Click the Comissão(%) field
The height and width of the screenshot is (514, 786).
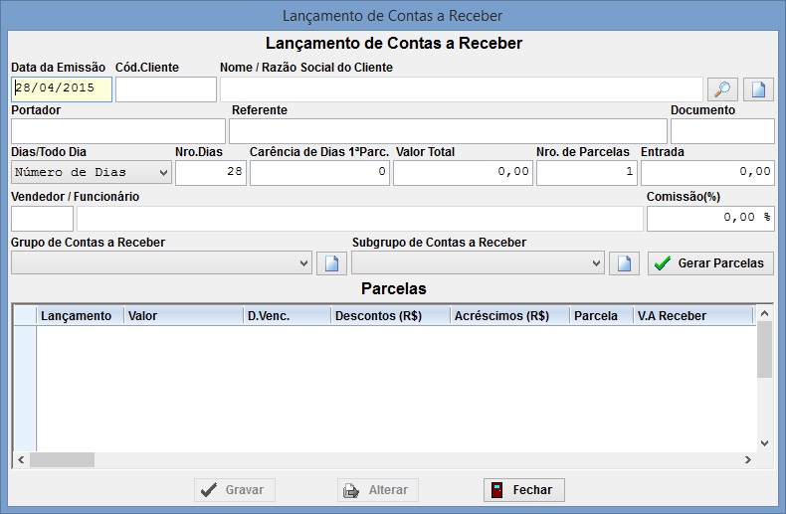710,219
